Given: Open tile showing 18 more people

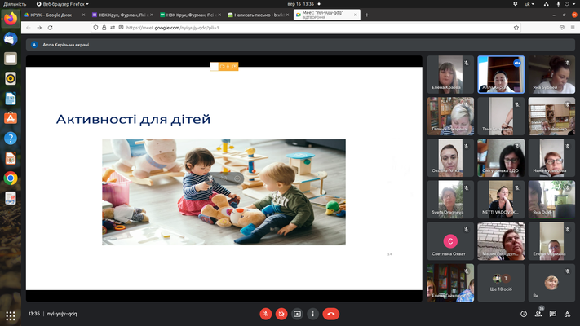Looking at the screenshot, I should pos(501,283).
